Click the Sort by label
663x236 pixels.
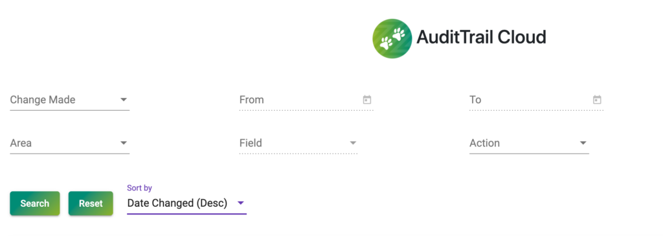pyautogui.click(x=140, y=188)
